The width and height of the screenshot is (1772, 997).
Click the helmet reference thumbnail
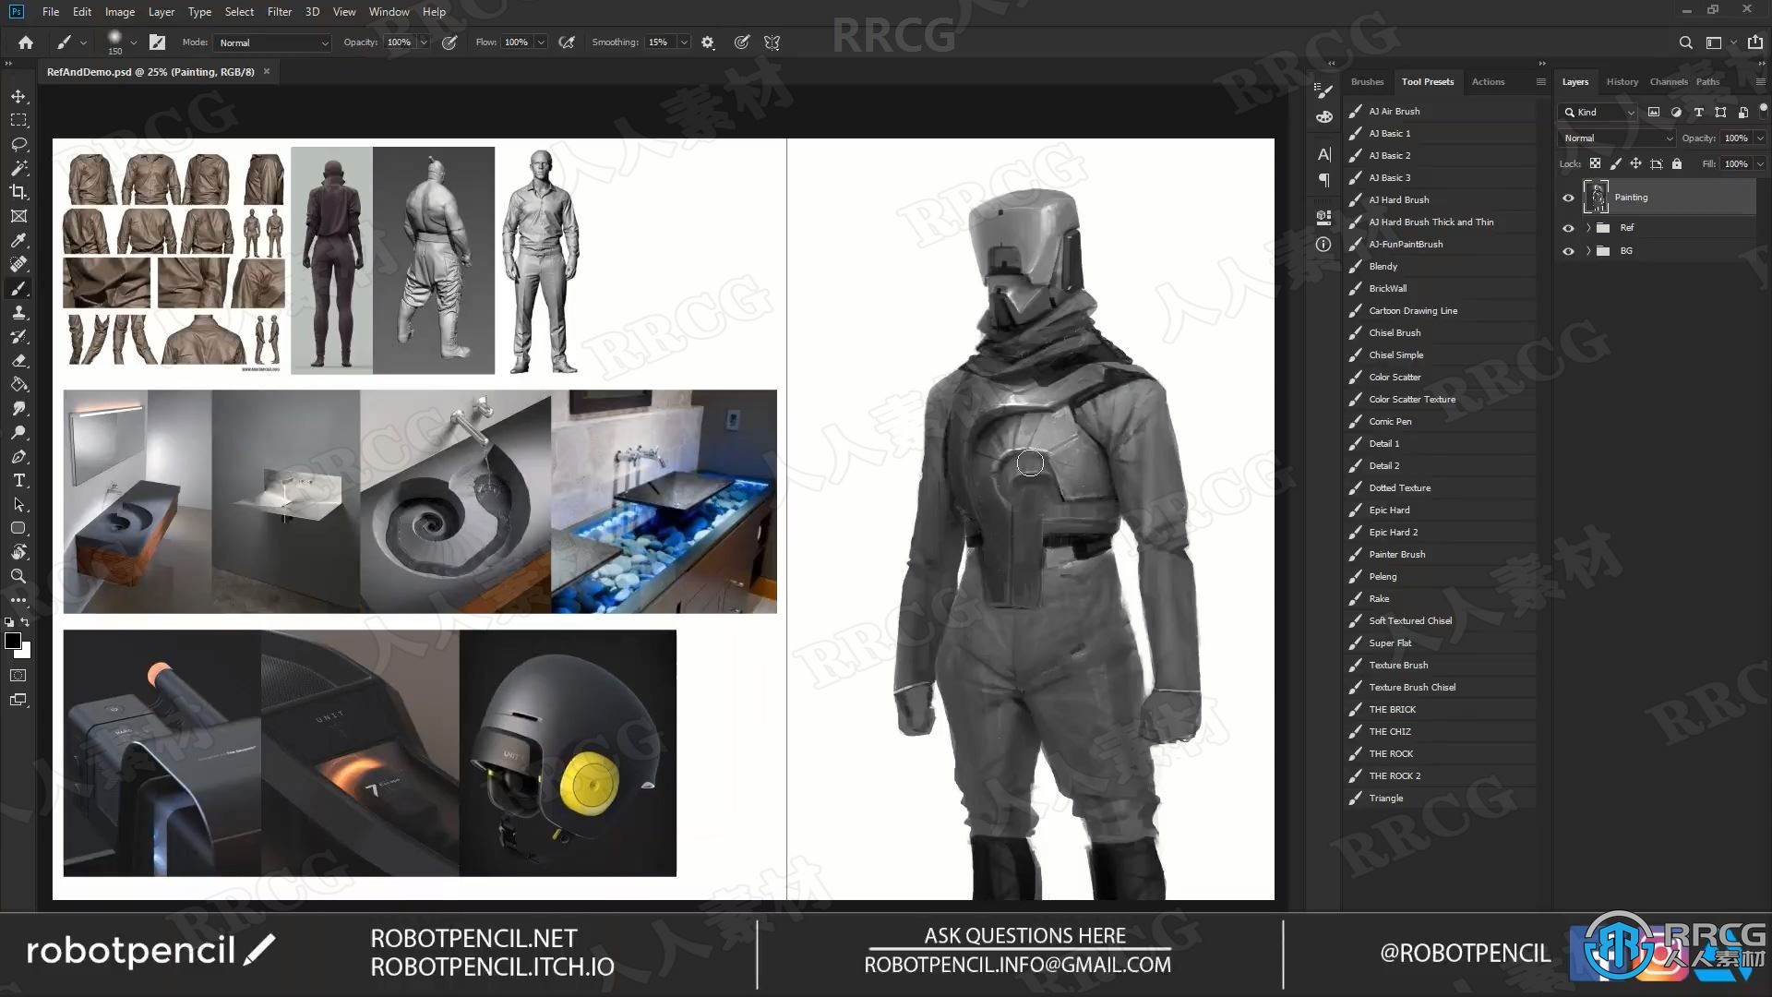coord(568,751)
